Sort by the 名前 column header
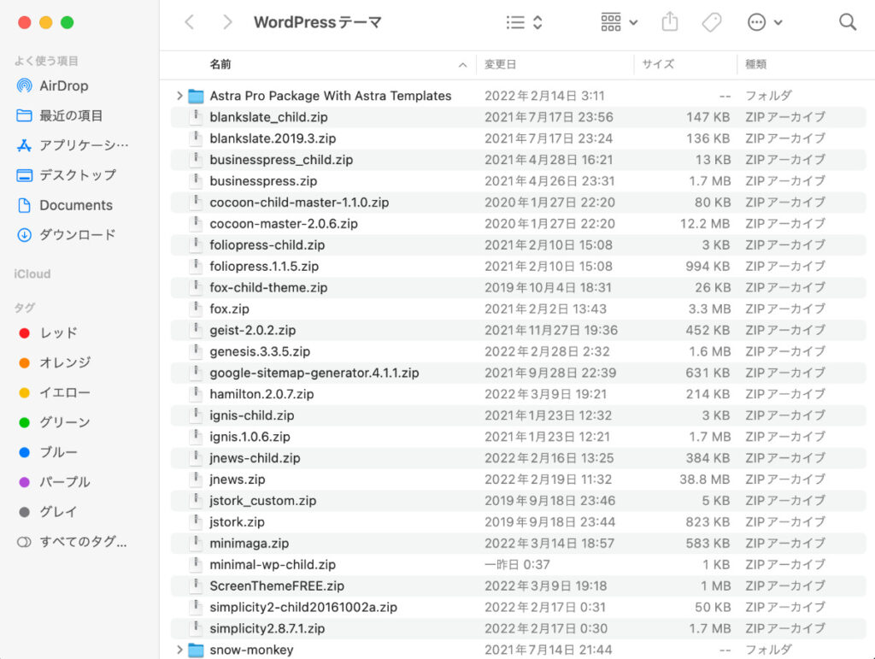875x659 pixels. click(x=220, y=65)
